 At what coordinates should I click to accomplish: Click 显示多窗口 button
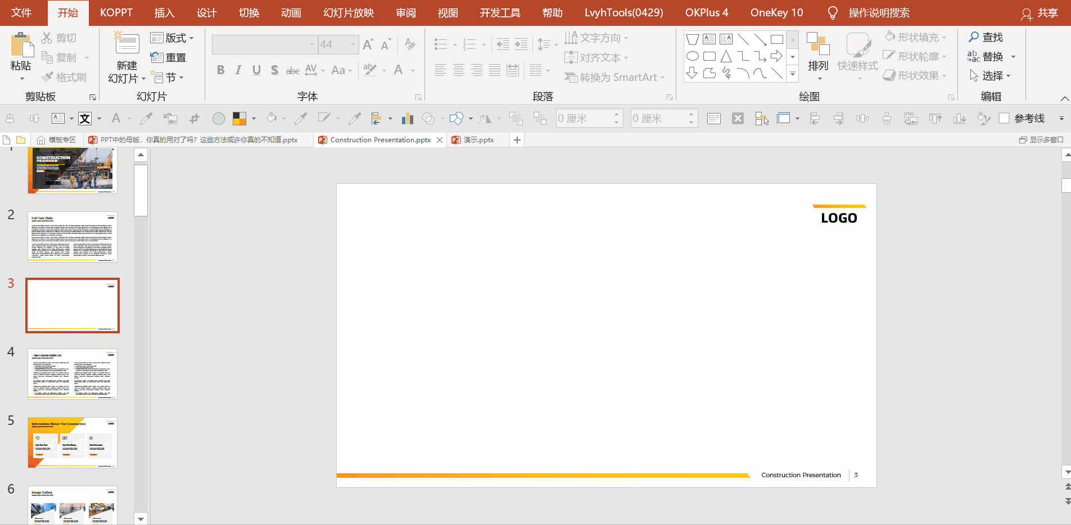[1041, 140]
